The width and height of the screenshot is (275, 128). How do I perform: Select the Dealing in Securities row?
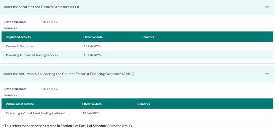[137, 46]
